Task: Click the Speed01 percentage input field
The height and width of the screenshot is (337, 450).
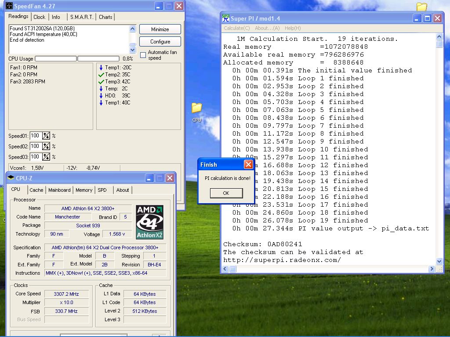Action: 36,136
